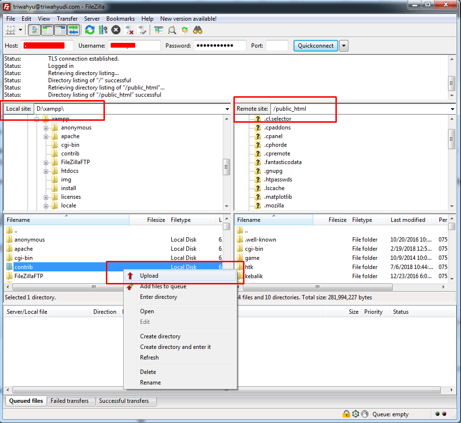Click the local tree vertical scrollbar thumb

tap(226, 167)
